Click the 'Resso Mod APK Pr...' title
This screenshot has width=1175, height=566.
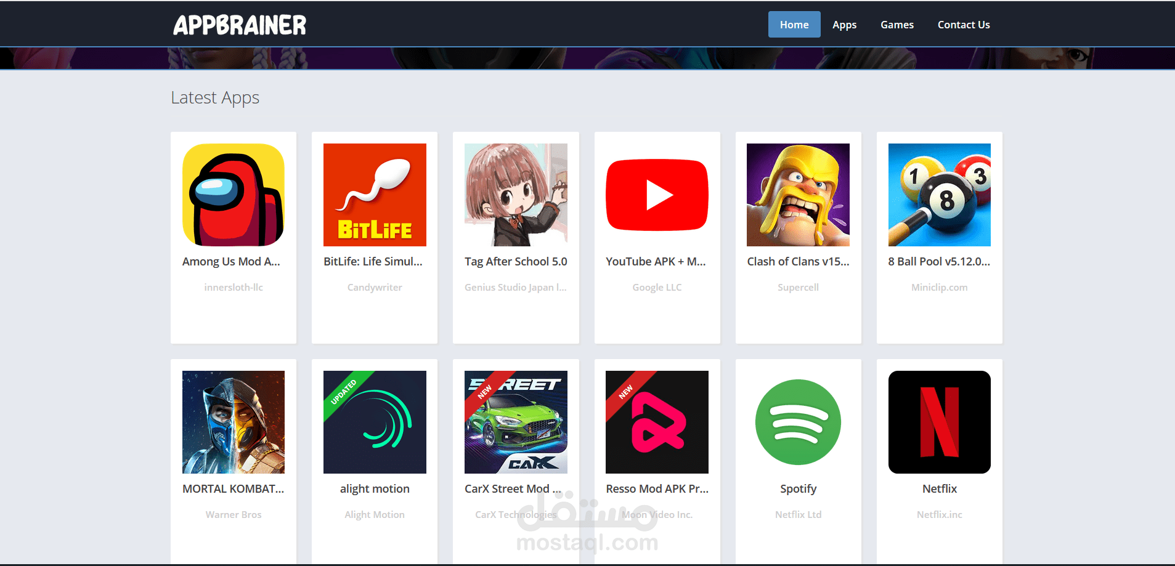(x=657, y=488)
